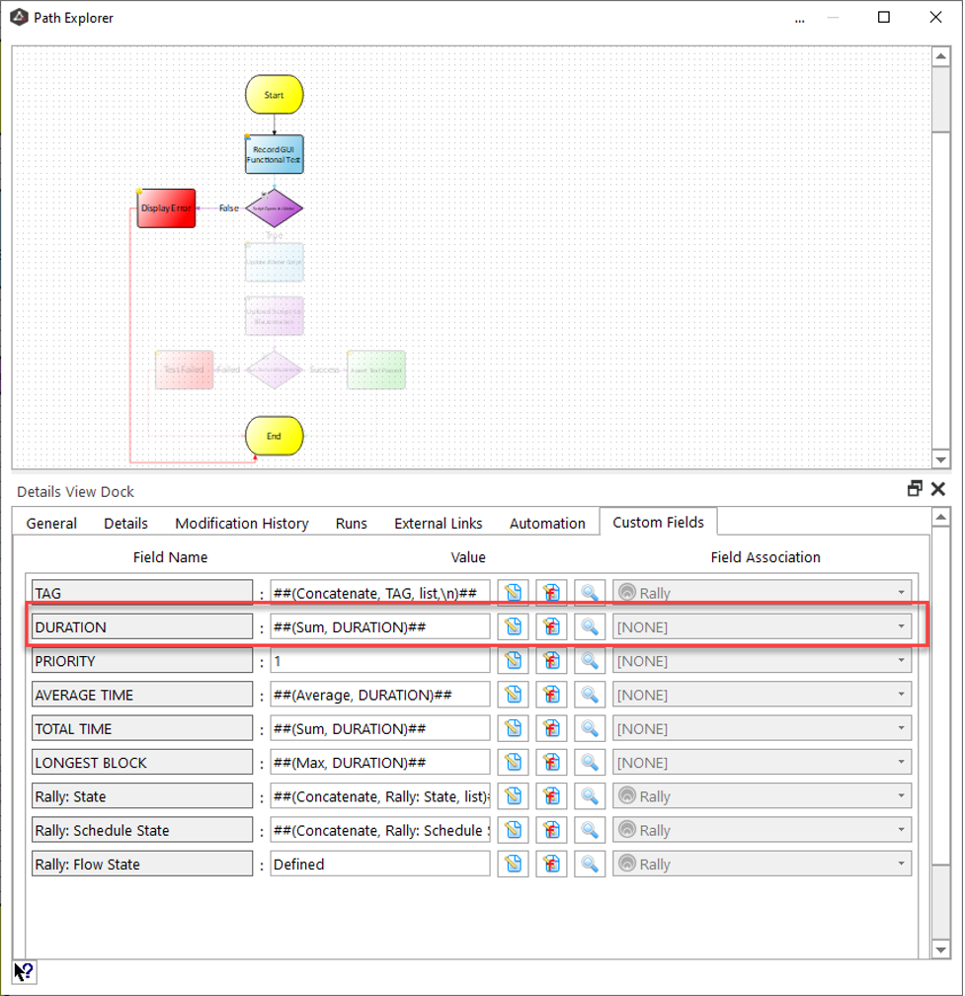Open Field Association dropdown for LONGEST BLOCK
The image size is (965, 996).
click(762, 763)
